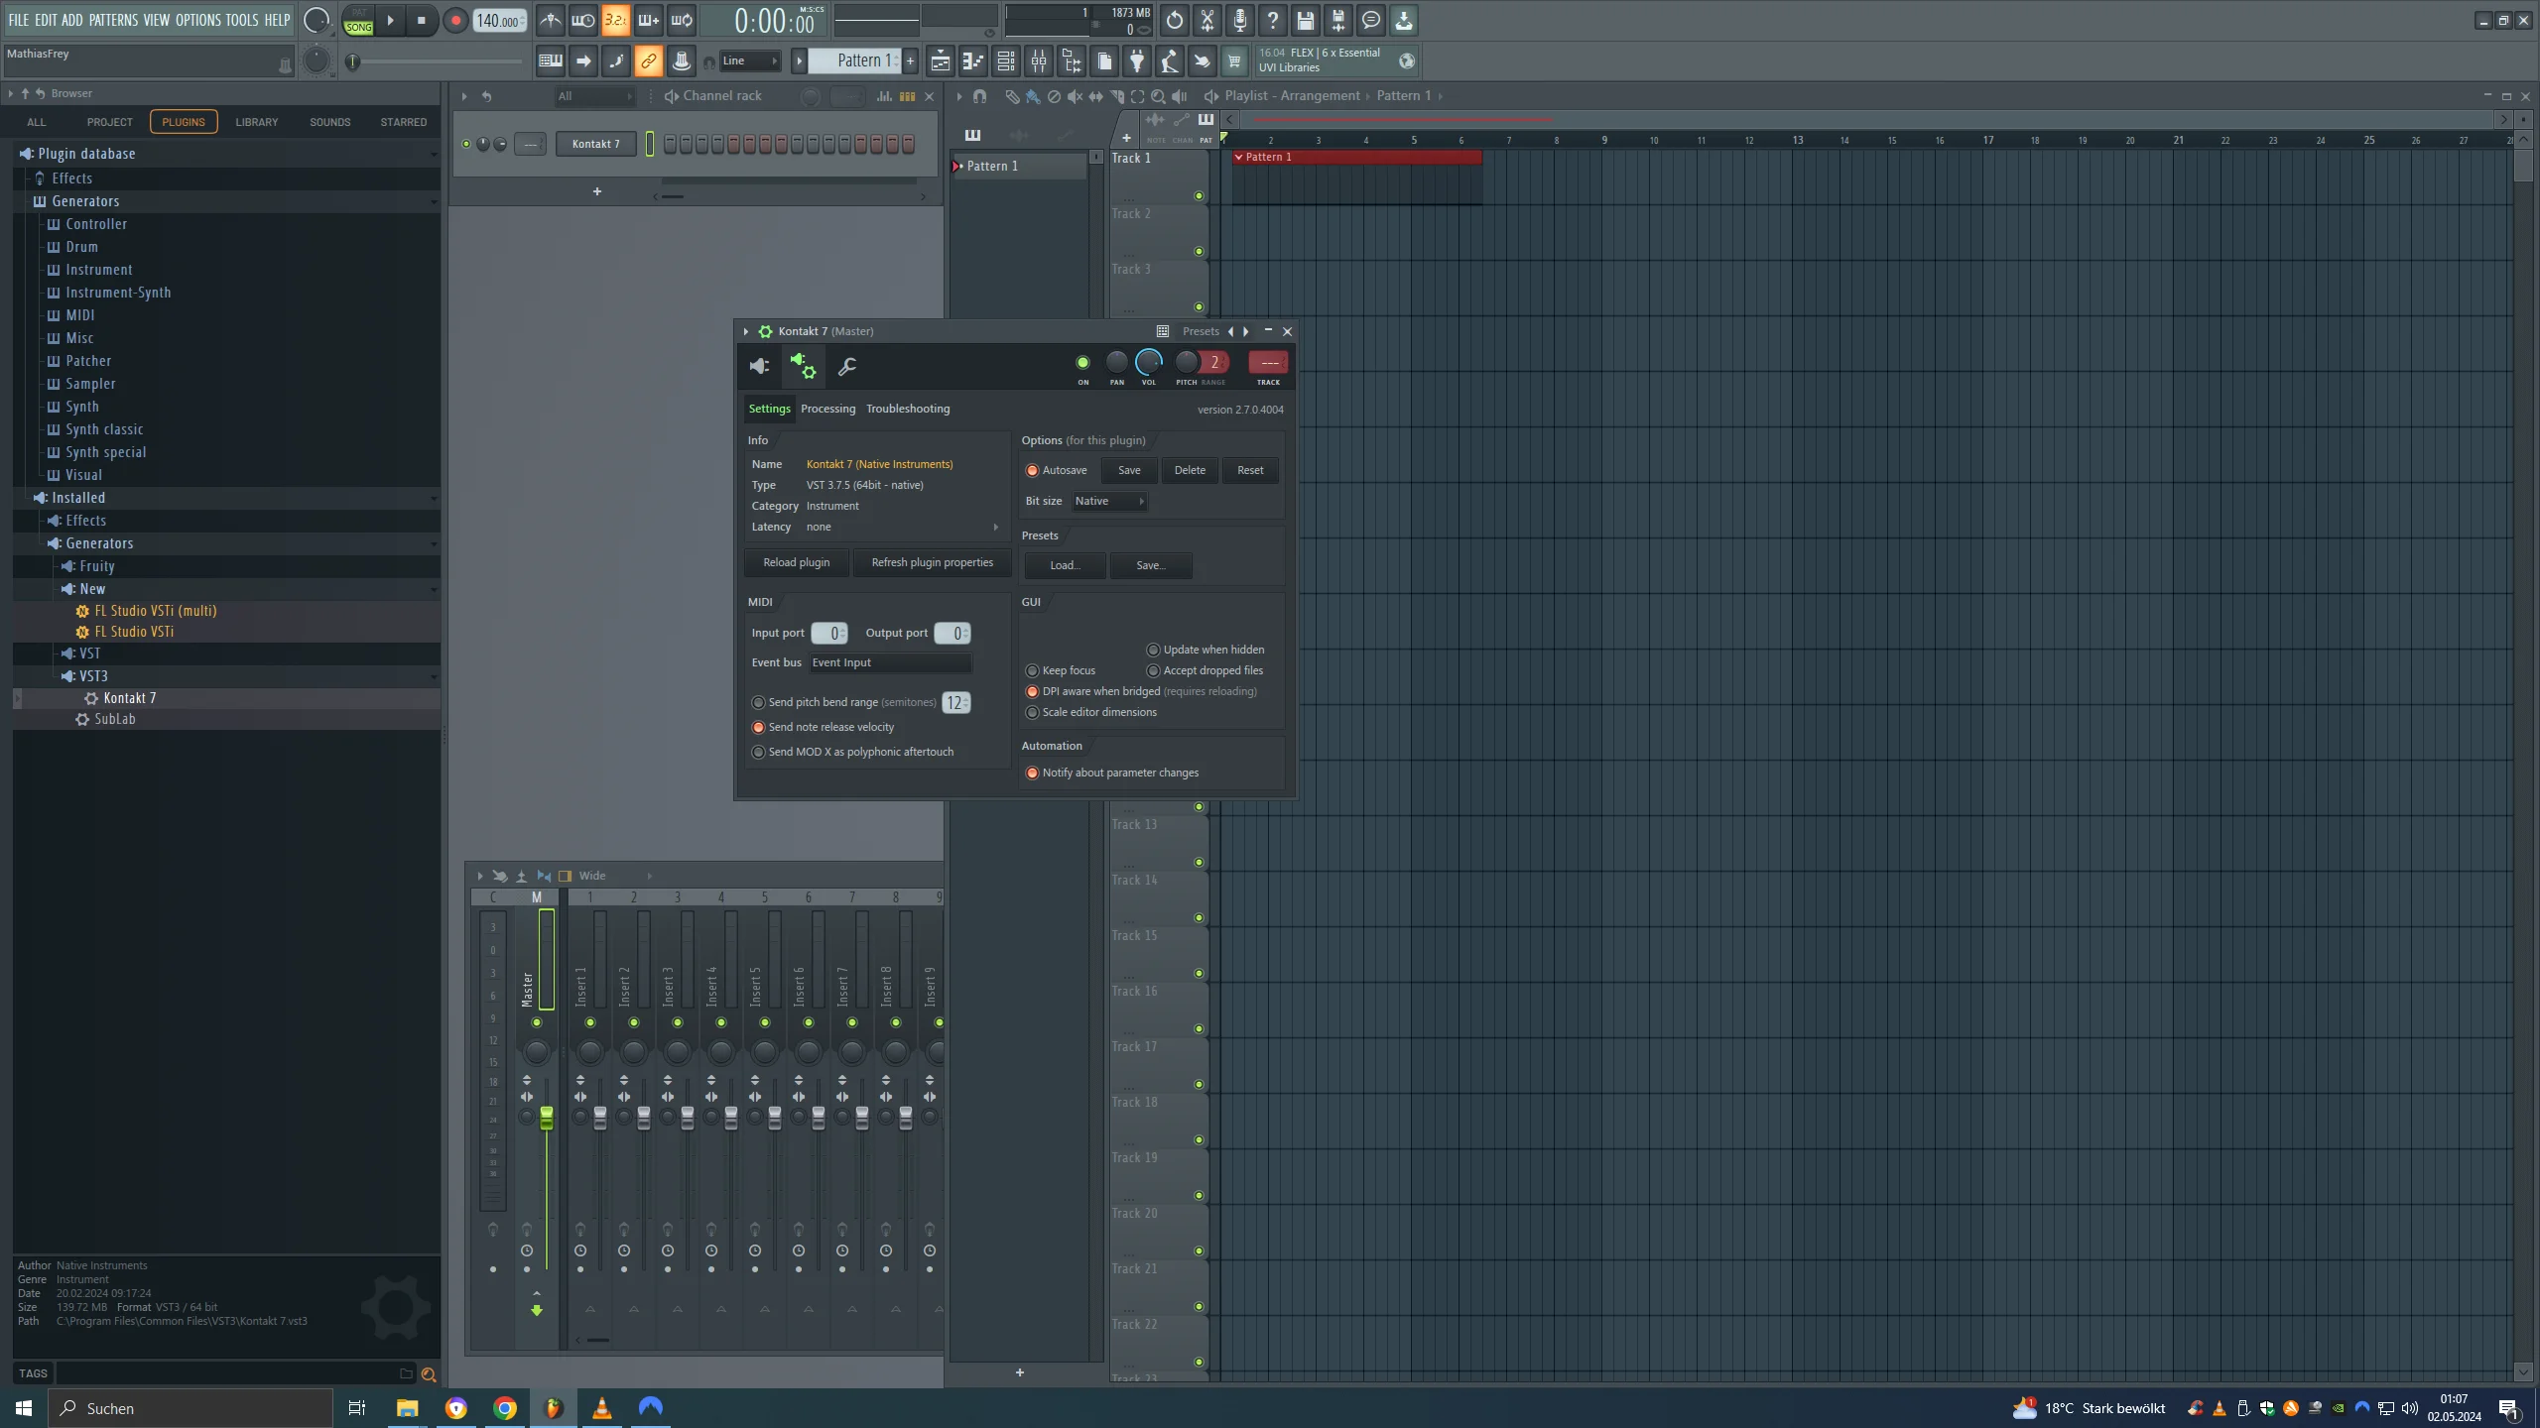2540x1428 pixels.
Task: Click the shopping cart content library icon
Action: pos(1234,61)
